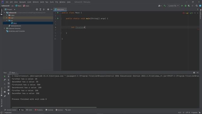Image resolution: width=202 pixels, height=114 pixels.
Task: Rerun Main in the Run panel
Action: pyautogui.click(x=5, y=76)
